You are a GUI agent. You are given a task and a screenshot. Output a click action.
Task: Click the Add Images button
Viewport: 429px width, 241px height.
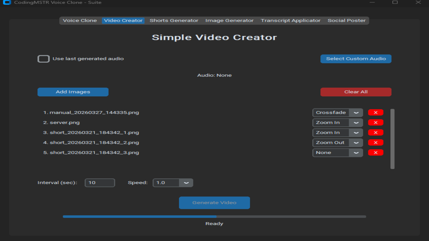click(73, 92)
